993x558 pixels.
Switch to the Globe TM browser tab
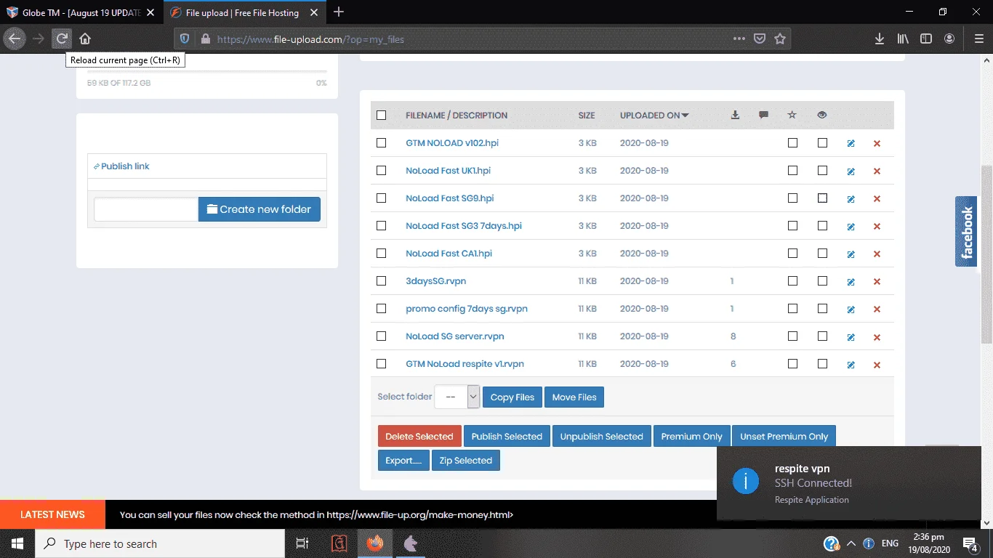(x=81, y=12)
